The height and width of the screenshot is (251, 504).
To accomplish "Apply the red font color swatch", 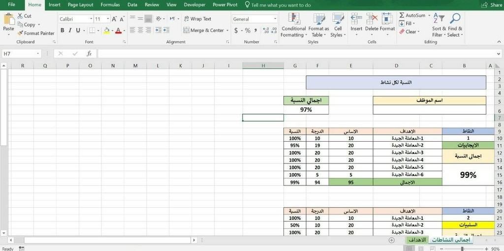I will pos(118,31).
